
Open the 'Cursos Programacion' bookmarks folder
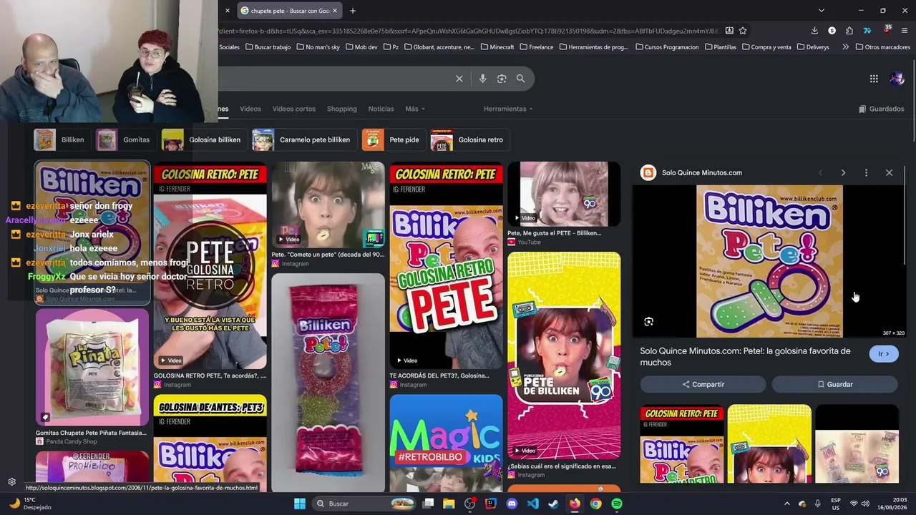point(666,47)
